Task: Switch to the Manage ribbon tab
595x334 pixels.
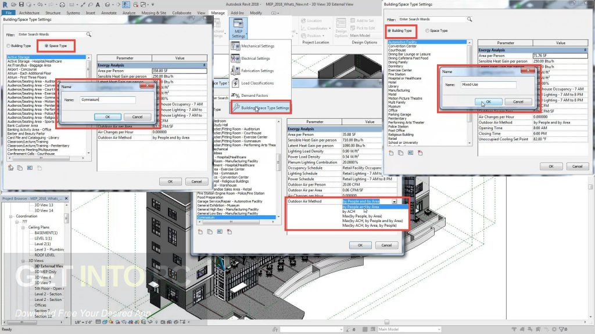Action: 218,13
